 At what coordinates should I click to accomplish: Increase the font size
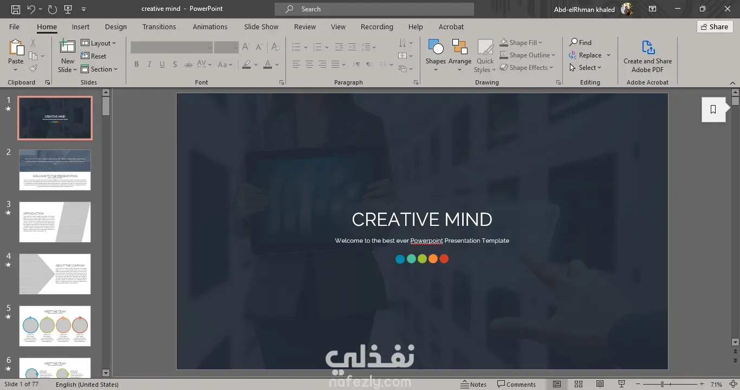246,47
